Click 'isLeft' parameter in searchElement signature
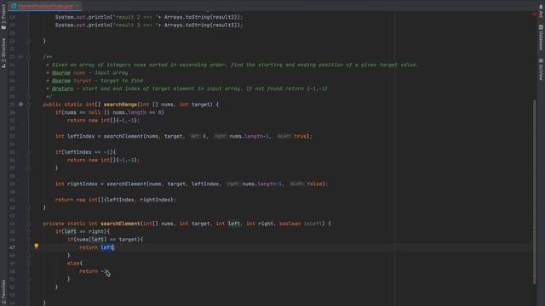Viewport: 545px width, 306px height. 313,224
